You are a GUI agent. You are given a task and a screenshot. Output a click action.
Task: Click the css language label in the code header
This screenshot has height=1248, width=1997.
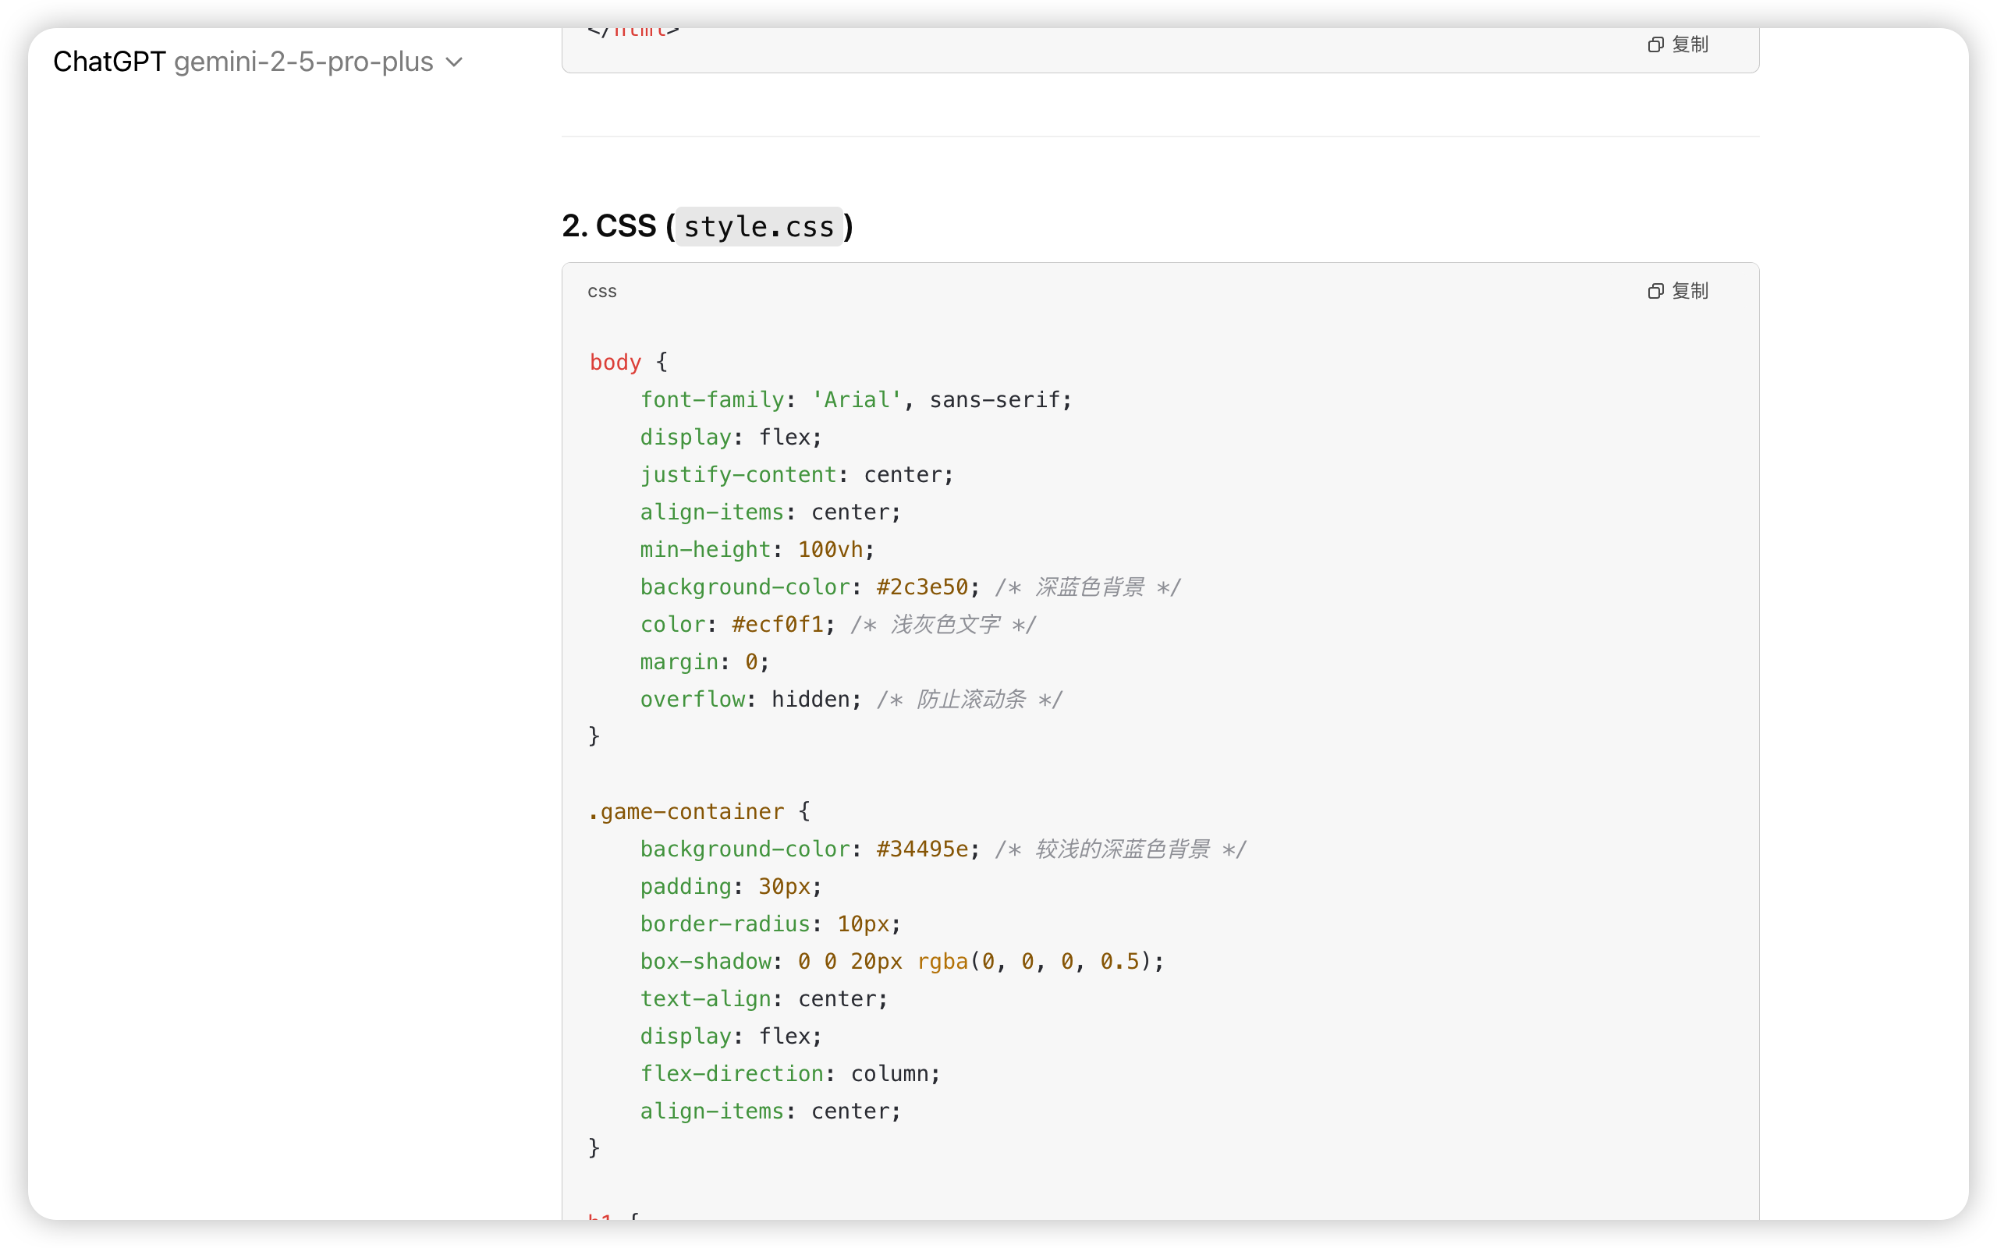(601, 292)
